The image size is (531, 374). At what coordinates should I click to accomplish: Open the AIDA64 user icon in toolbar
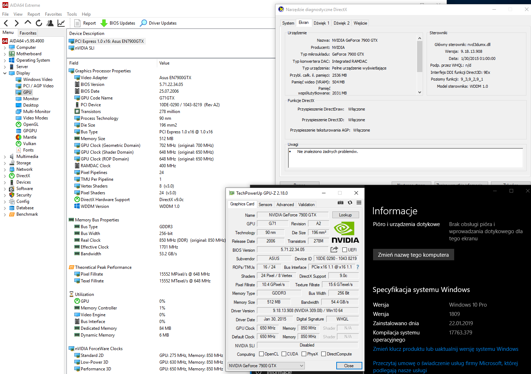[50, 23]
